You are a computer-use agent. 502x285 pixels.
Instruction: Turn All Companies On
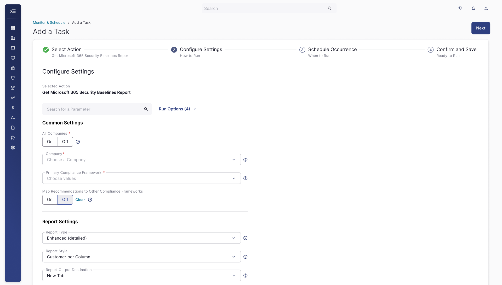[50, 142]
